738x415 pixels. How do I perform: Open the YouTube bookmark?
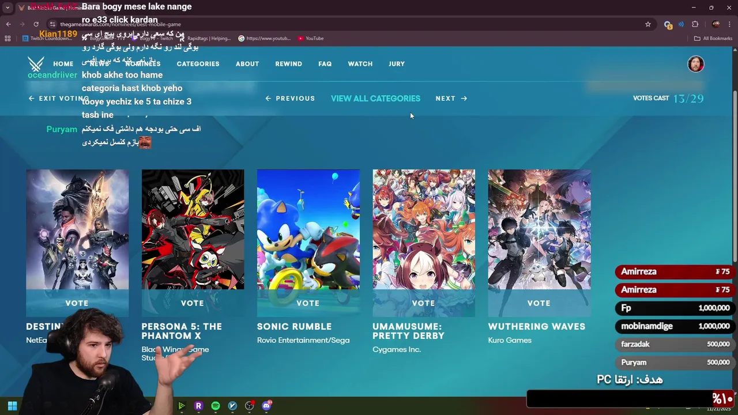coord(311,39)
